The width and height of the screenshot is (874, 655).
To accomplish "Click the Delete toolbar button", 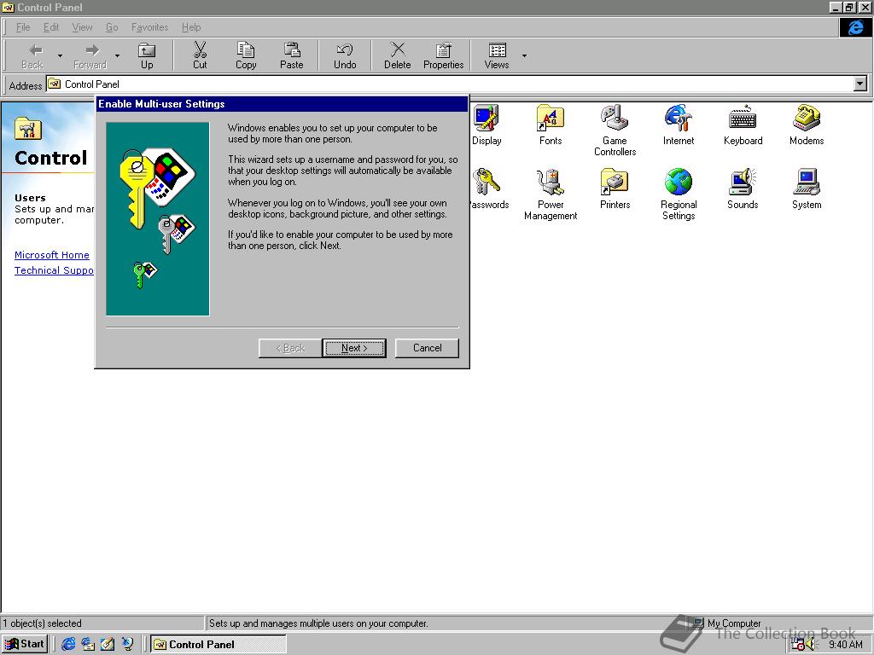I will 397,55.
